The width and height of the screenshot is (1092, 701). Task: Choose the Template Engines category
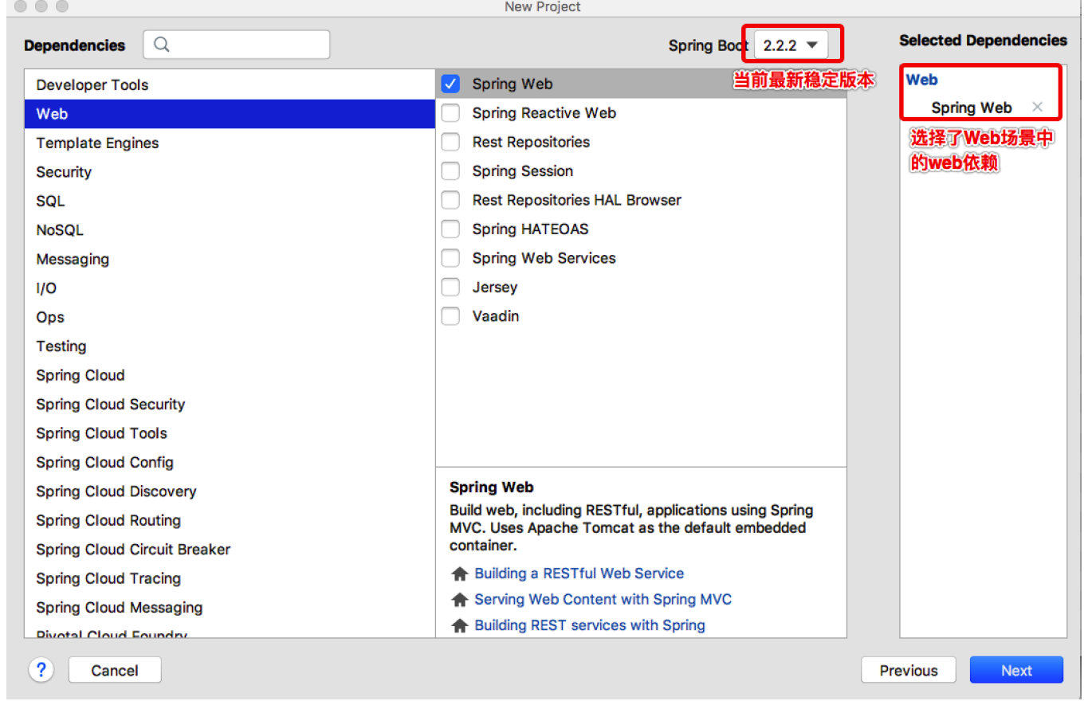click(230, 143)
